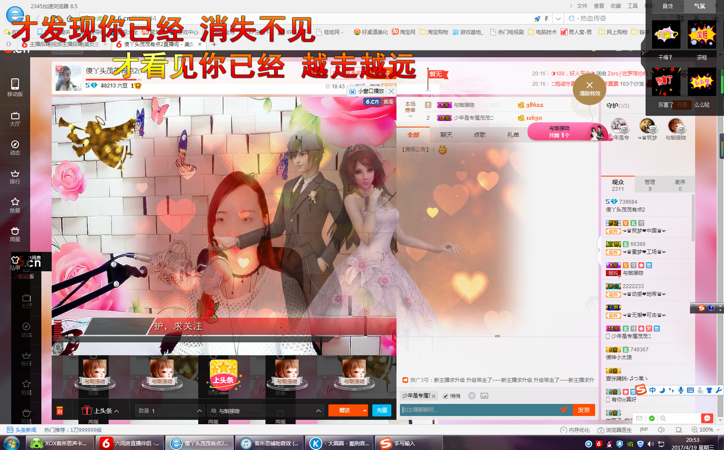The height and width of the screenshot is (450, 724).
Task: Click the system tray volume icon
Action: coord(650,444)
